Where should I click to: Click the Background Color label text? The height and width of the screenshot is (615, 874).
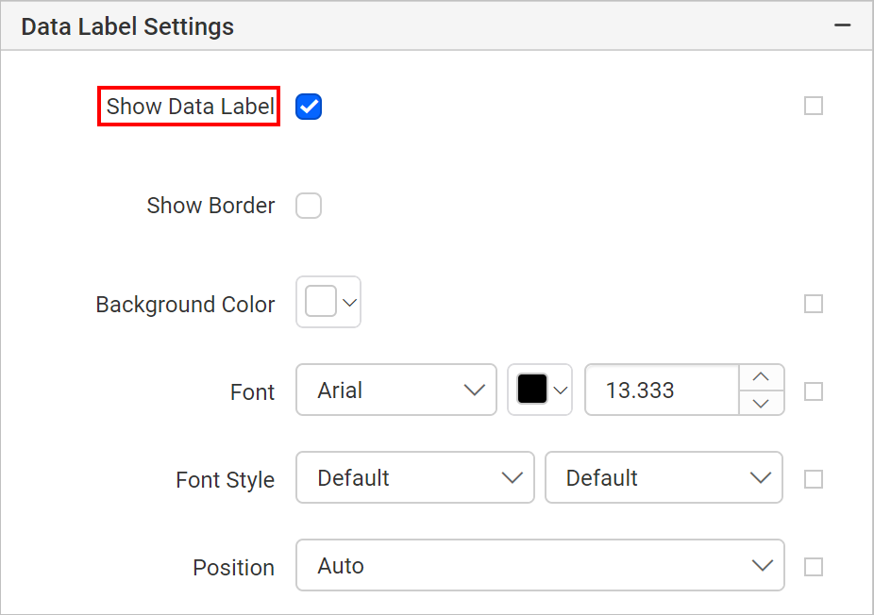[x=186, y=305]
